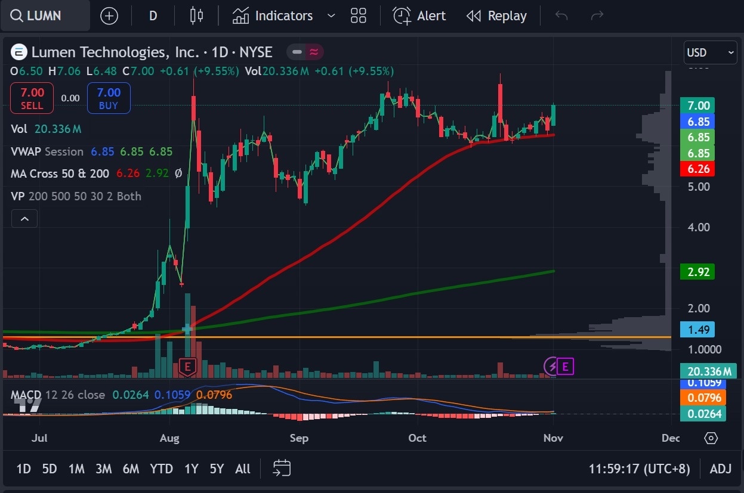Open the Indicators dialog
This screenshot has height=493, width=744.
click(273, 15)
